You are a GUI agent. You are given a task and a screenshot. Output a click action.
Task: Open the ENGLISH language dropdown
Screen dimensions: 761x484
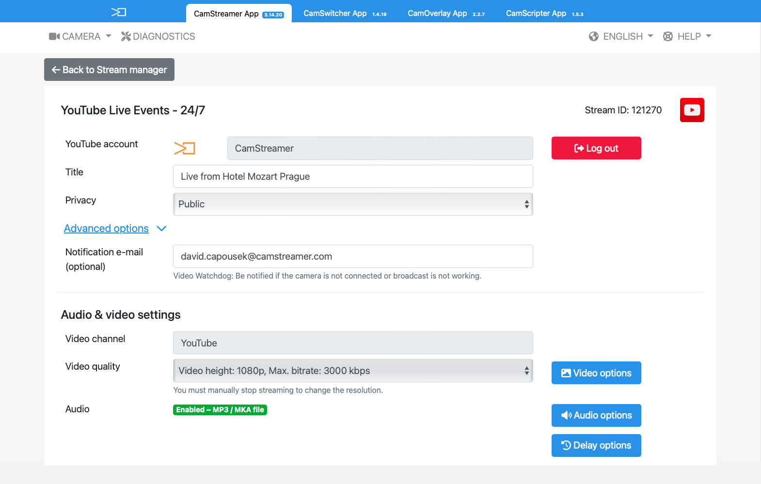[621, 36]
